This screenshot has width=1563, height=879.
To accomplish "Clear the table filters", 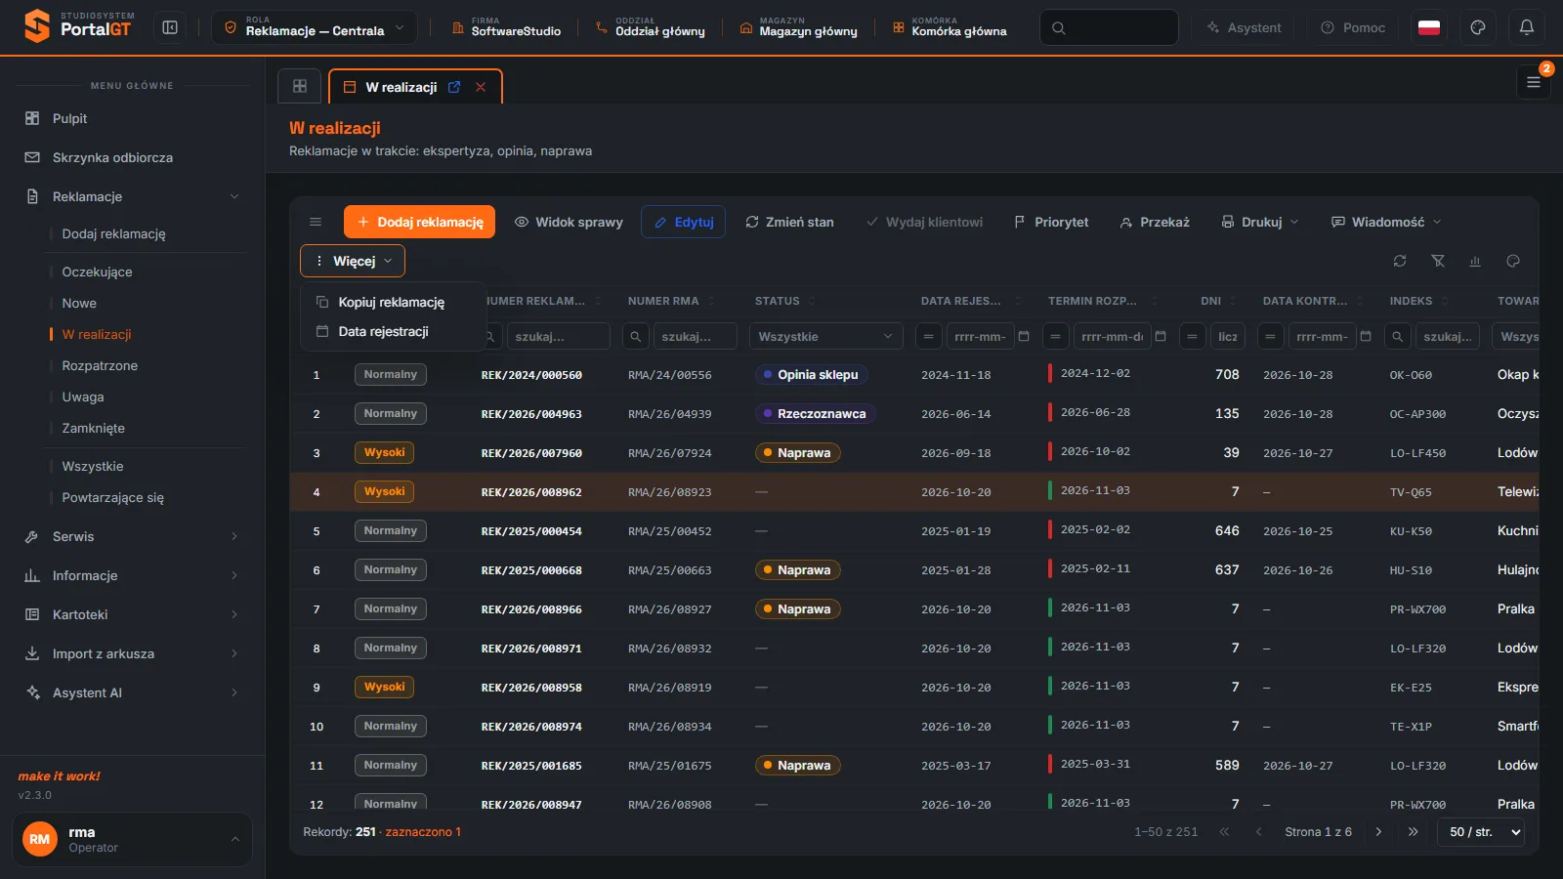I will pos(1438,261).
